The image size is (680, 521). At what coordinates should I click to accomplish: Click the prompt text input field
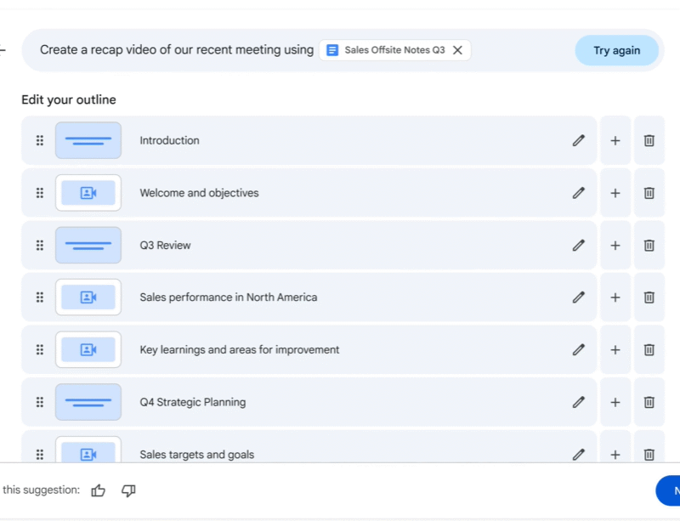(x=177, y=50)
